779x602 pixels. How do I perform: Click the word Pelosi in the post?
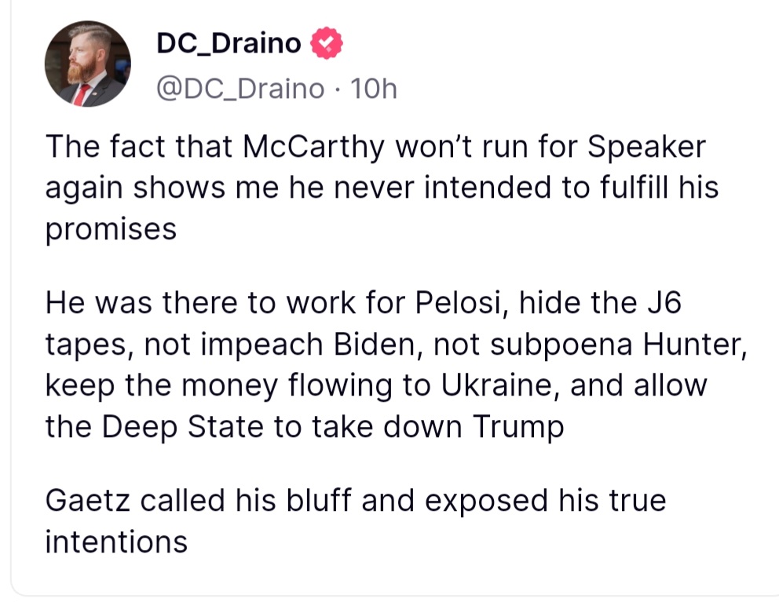point(458,303)
